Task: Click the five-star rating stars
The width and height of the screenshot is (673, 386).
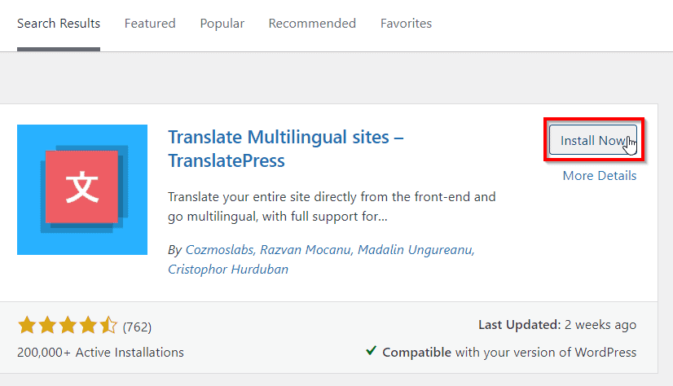Action: [68, 325]
